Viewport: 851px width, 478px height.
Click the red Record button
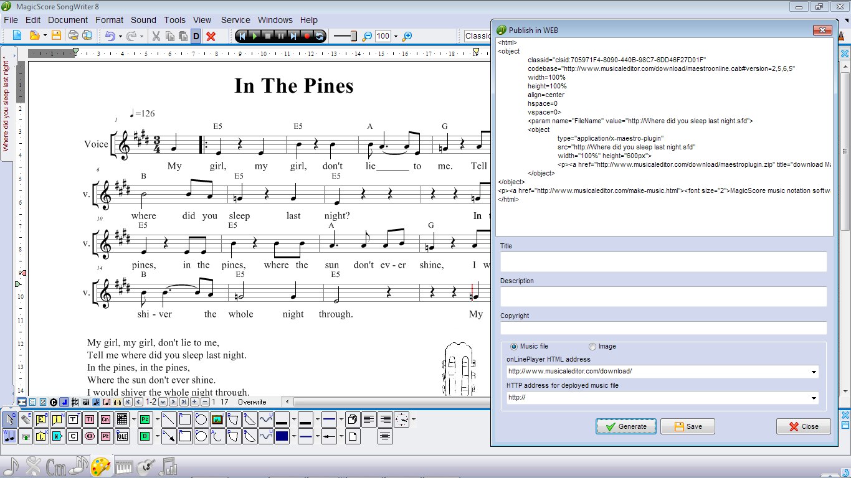click(307, 35)
